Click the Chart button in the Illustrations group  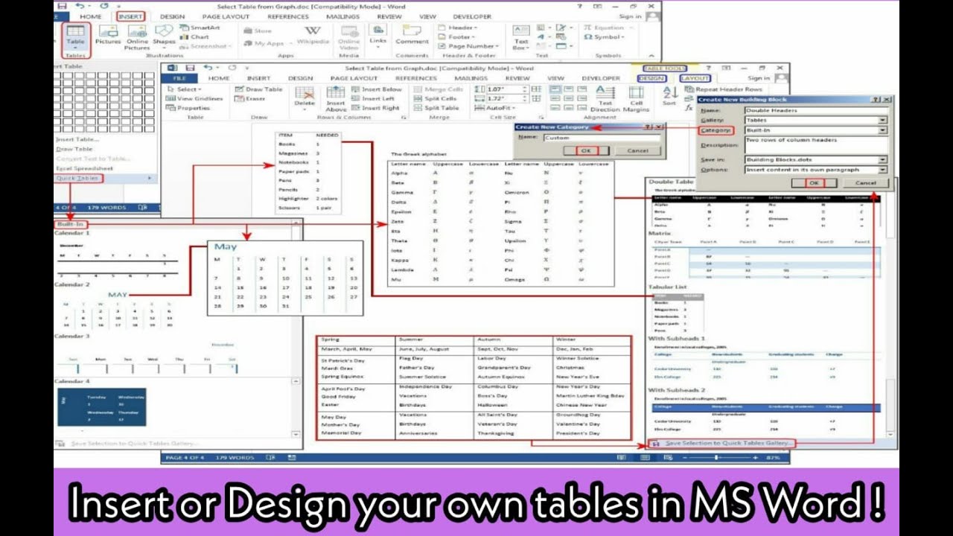[x=195, y=36]
